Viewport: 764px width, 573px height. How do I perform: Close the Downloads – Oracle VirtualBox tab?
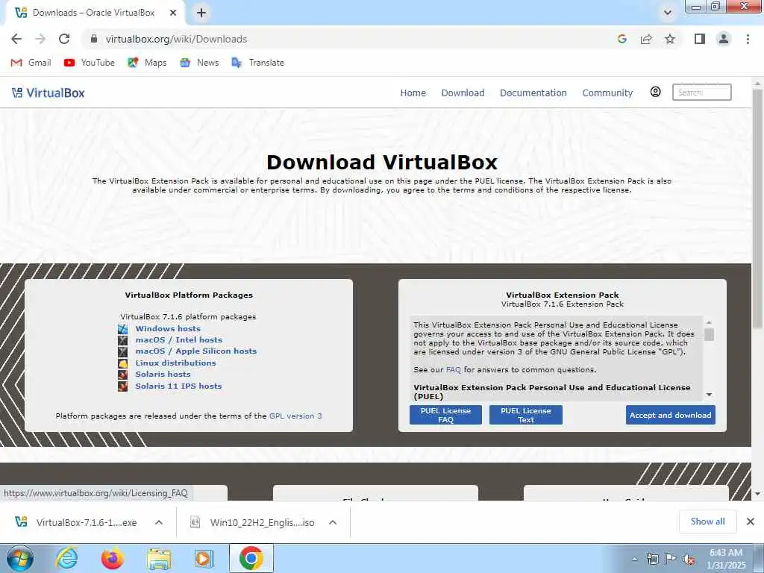coord(173,13)
